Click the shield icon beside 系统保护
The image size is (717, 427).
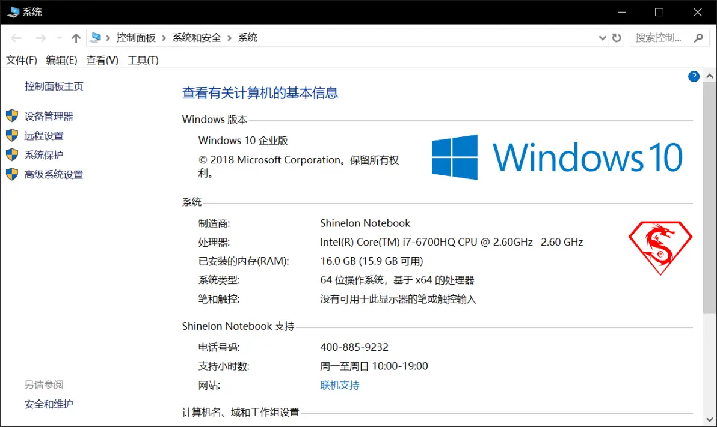tap(12, 154)
